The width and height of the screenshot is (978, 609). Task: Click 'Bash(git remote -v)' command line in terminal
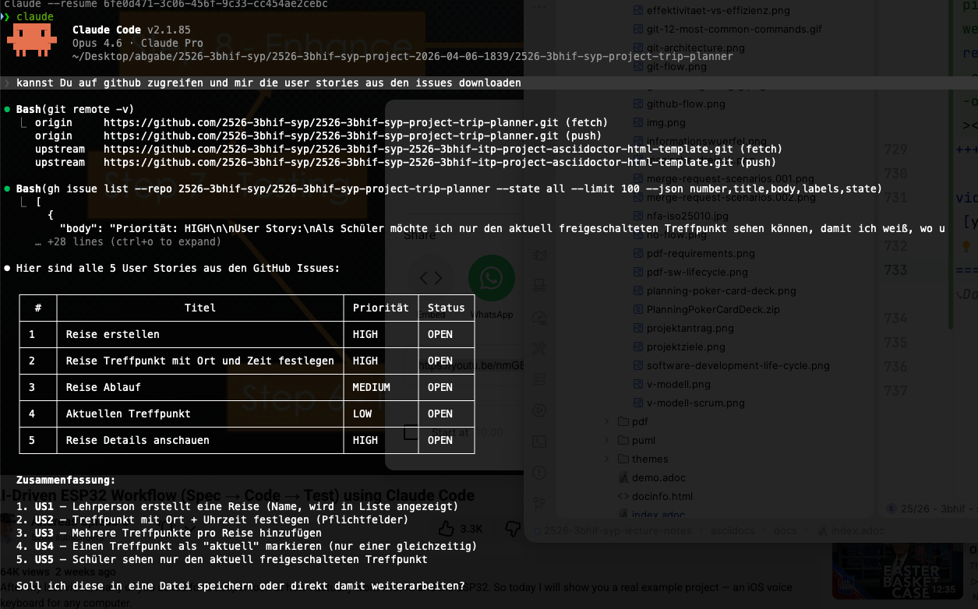pyautogui.click(x=76, y=109)
